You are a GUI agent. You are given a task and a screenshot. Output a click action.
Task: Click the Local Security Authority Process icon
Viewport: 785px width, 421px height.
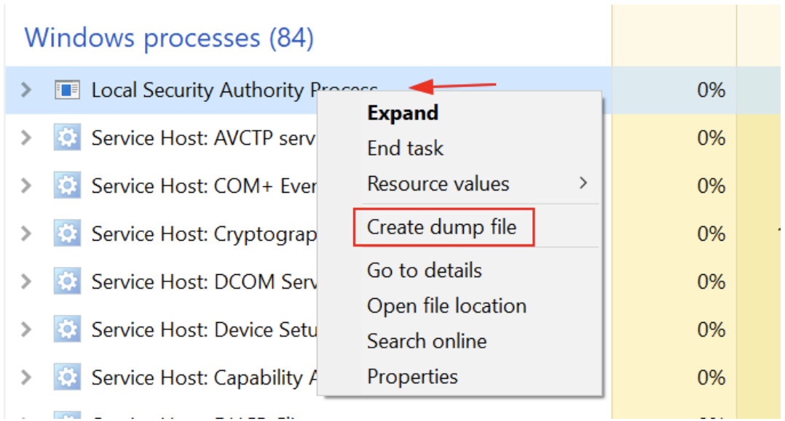67,90
